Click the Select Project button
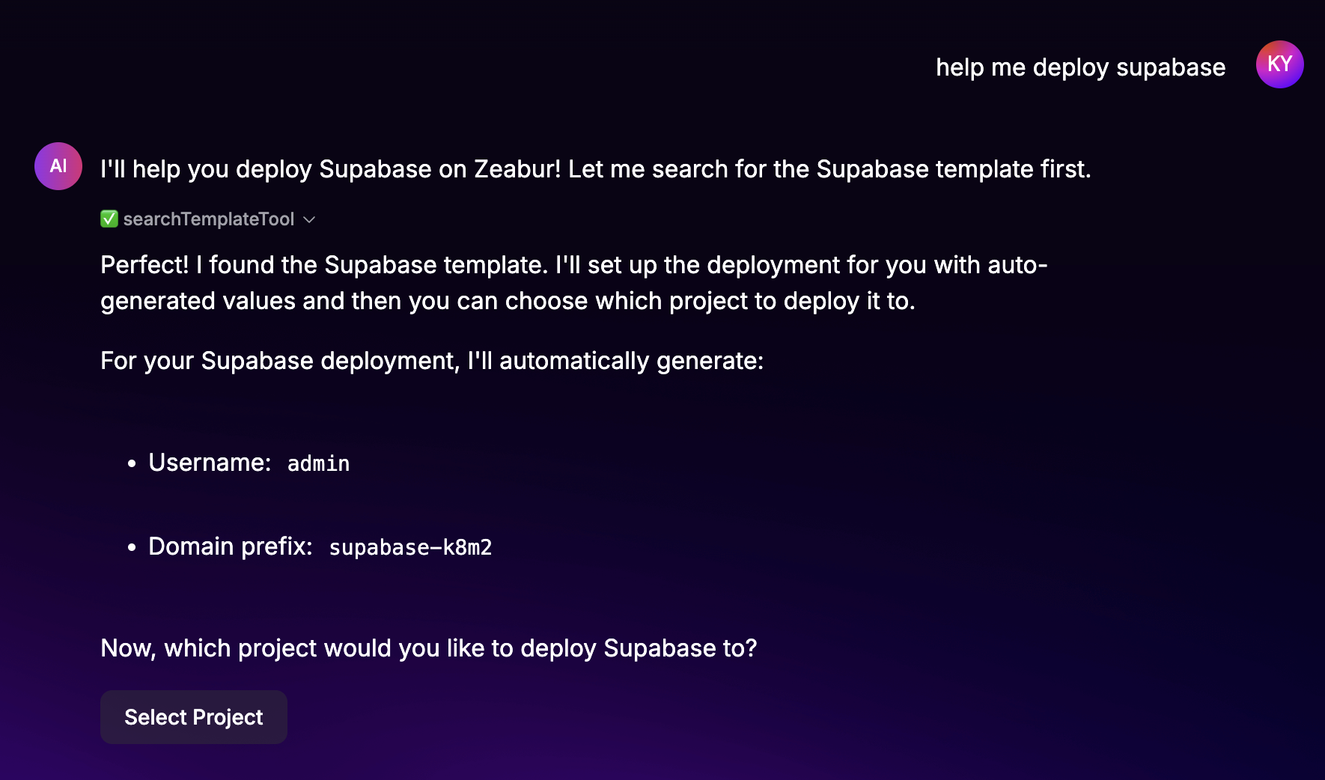Image resolution: width=1325 pixels, height=780 pixels. (x=193, y=716)
